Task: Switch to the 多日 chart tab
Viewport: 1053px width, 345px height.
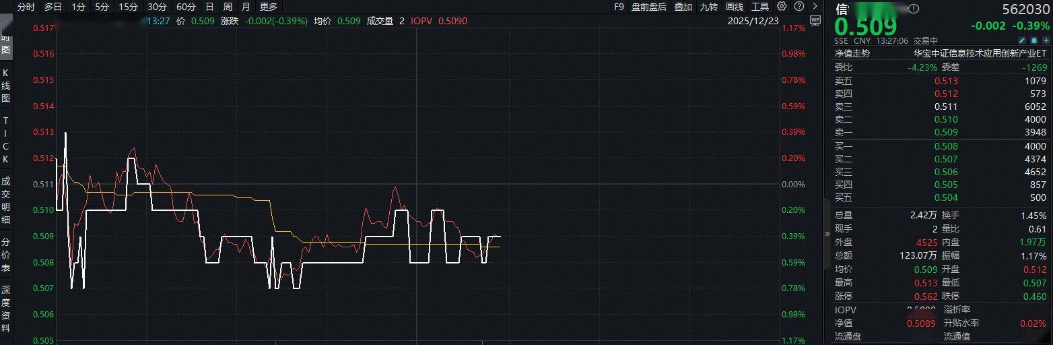Action: 53,7
